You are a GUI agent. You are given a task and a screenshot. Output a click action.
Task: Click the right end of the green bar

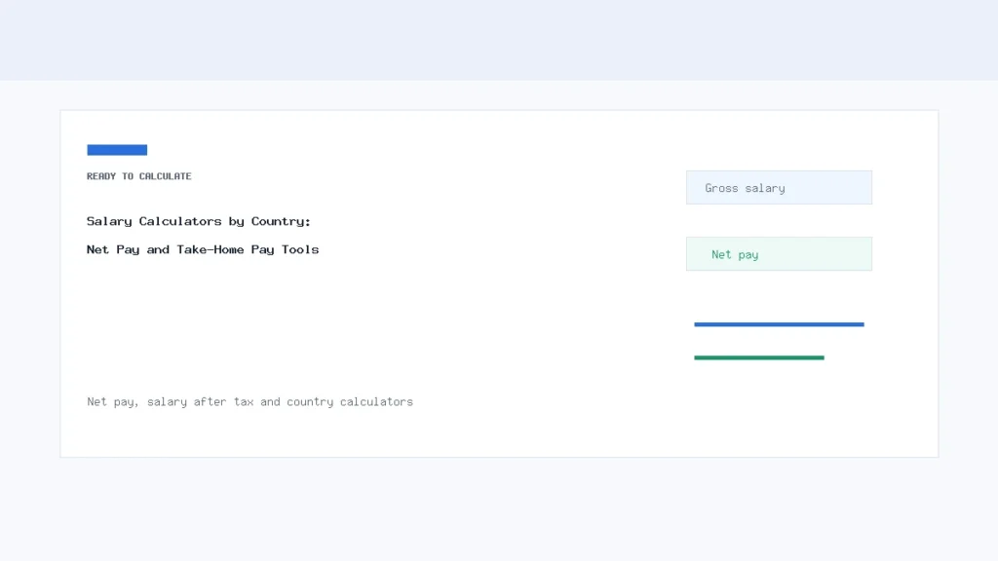click(x=821, y=357)
